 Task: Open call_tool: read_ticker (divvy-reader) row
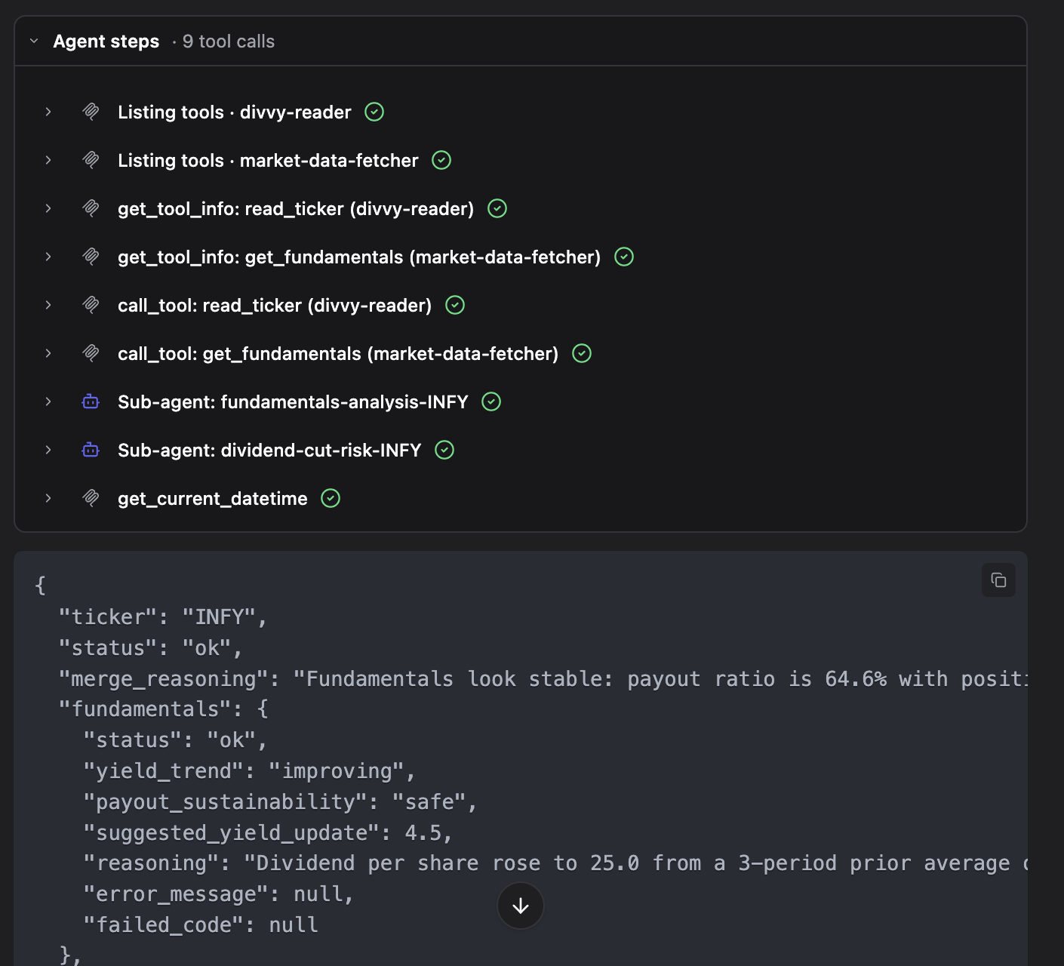[x=275, y=305]
